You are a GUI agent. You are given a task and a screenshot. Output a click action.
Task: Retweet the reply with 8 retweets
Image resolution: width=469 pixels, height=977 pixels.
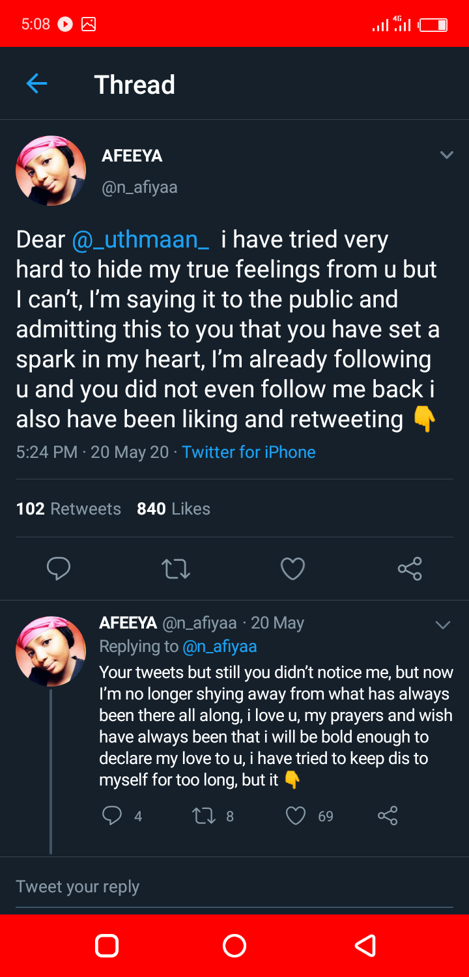point(205,815)
